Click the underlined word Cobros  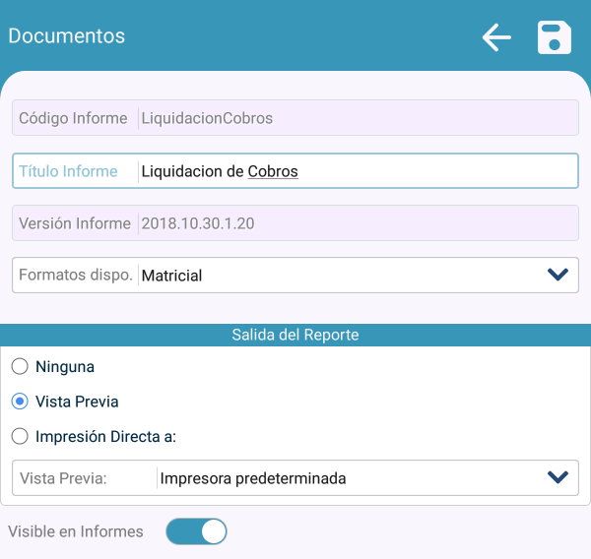pyautogui.click(x=273, y=171)
